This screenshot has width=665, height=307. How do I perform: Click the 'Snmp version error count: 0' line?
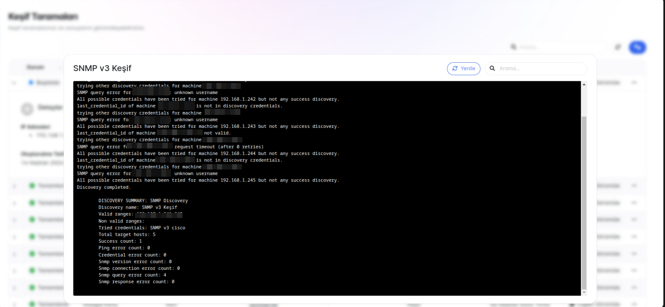[x=135, y=262]
